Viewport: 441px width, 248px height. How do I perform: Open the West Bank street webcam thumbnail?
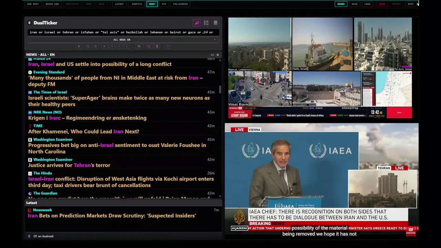click(260, 89)
